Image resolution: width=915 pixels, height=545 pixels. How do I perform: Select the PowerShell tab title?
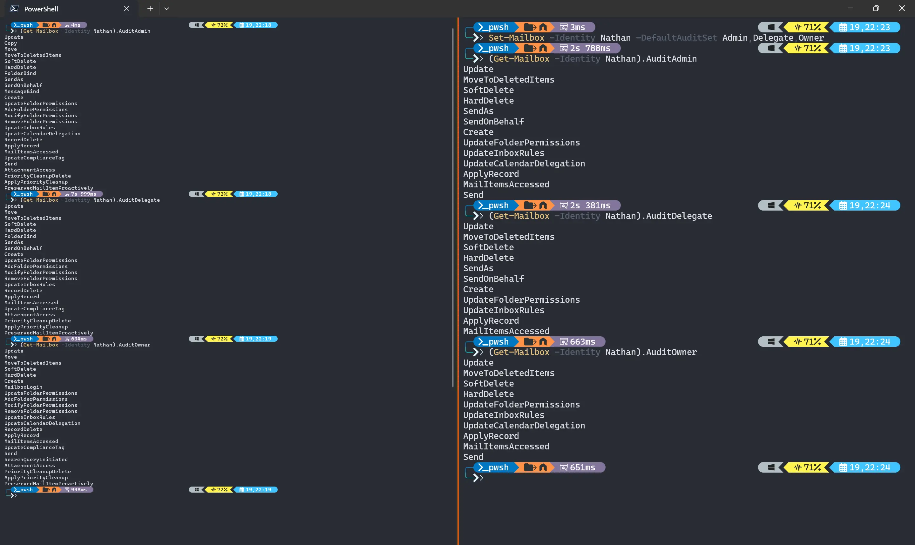(41, 9)
